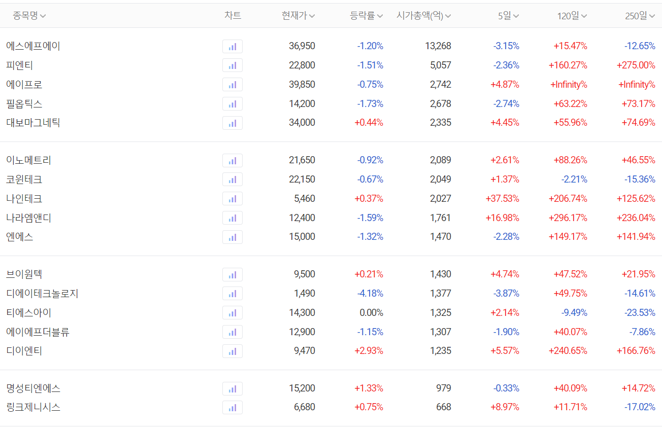Open chart icon for 에이에프더블류

(x=233, y=332)
